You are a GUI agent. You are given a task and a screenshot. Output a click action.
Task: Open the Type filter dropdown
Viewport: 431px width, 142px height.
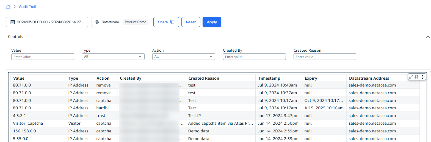coord(113,57)
